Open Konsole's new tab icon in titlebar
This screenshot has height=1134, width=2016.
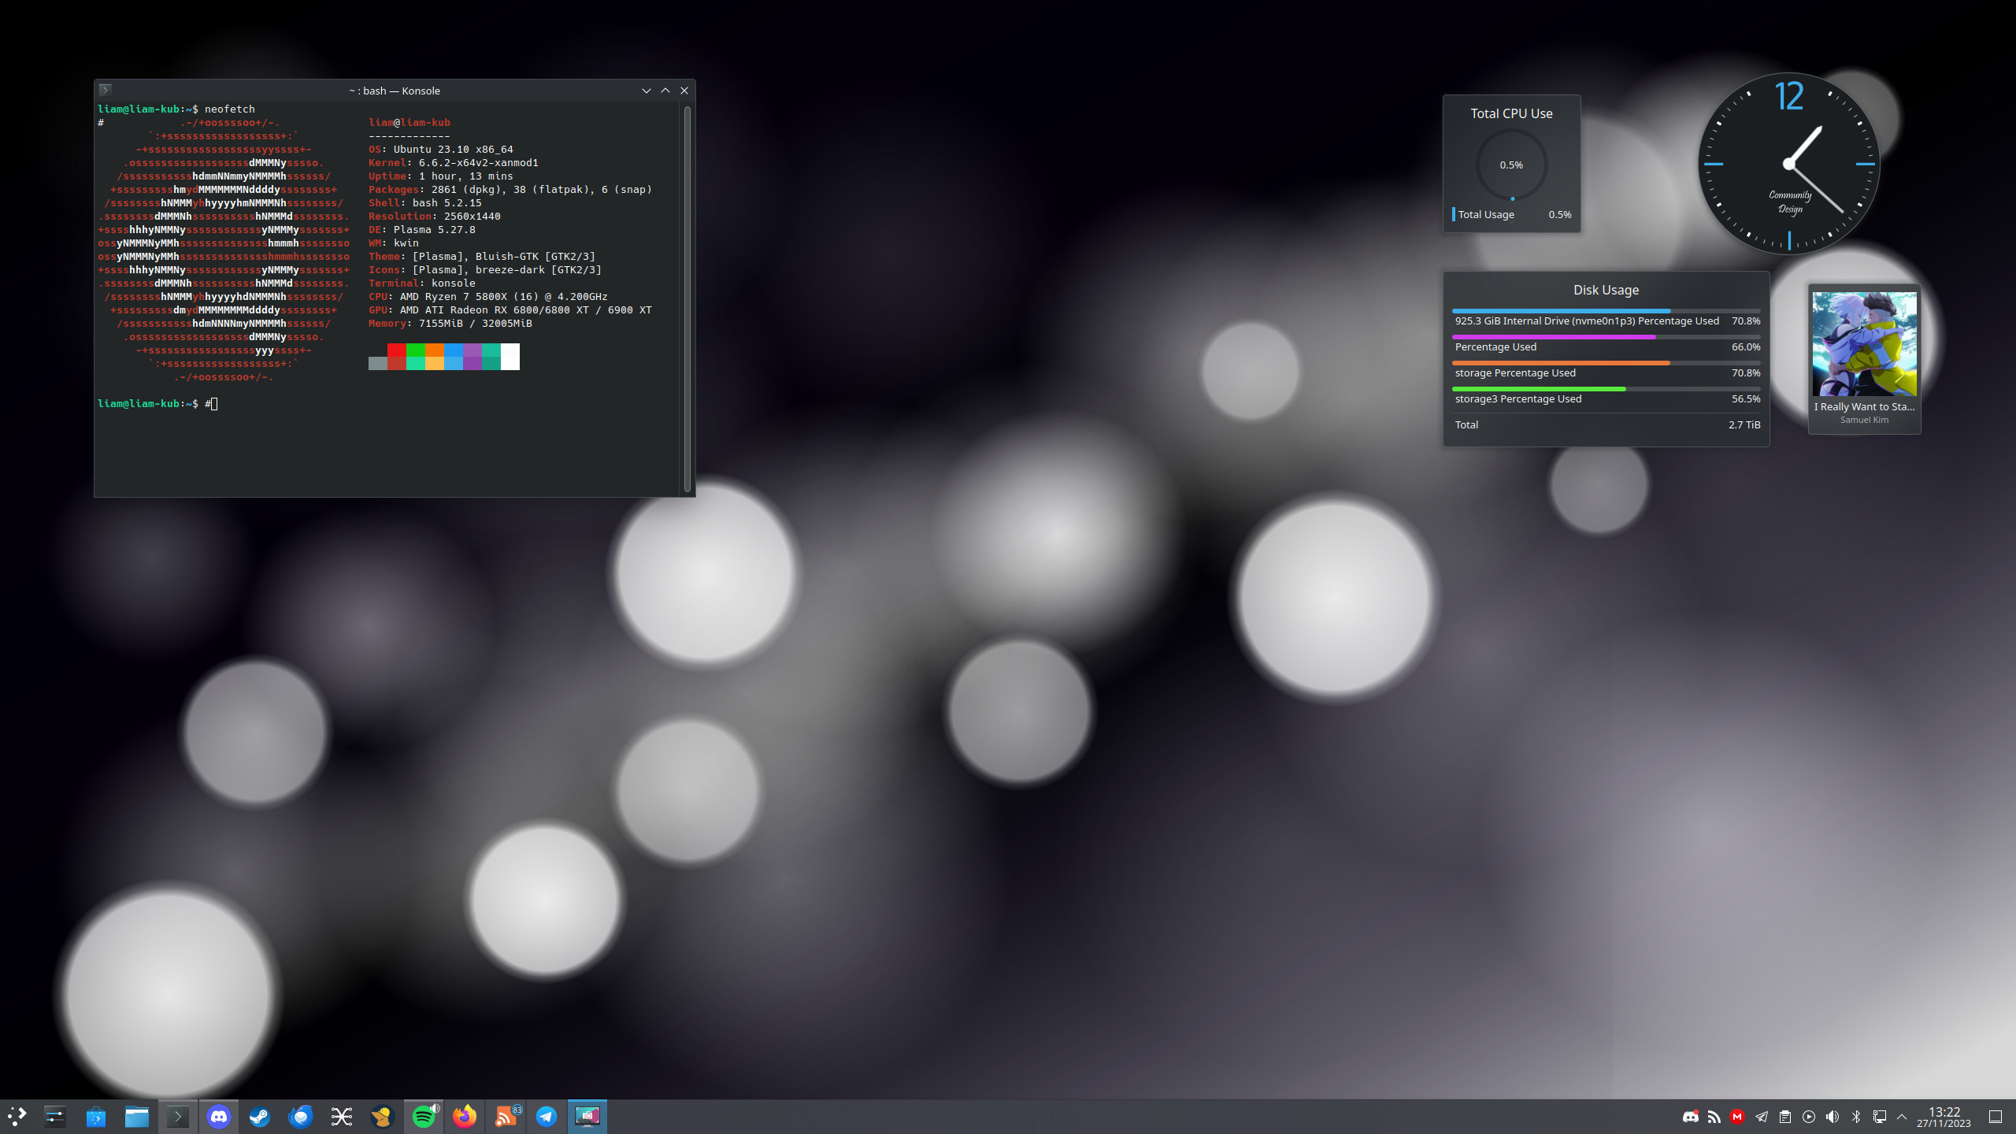coord(106,90)
